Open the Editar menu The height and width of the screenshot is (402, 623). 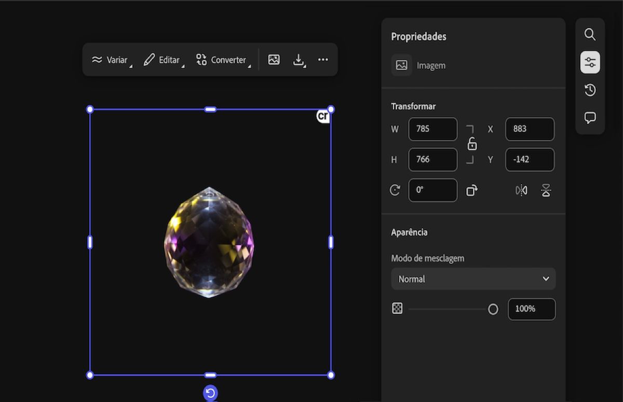(x=163, y=60)
